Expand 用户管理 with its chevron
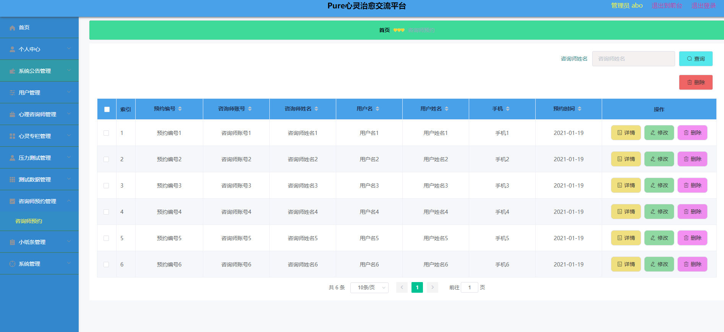 tap(69, 92)
